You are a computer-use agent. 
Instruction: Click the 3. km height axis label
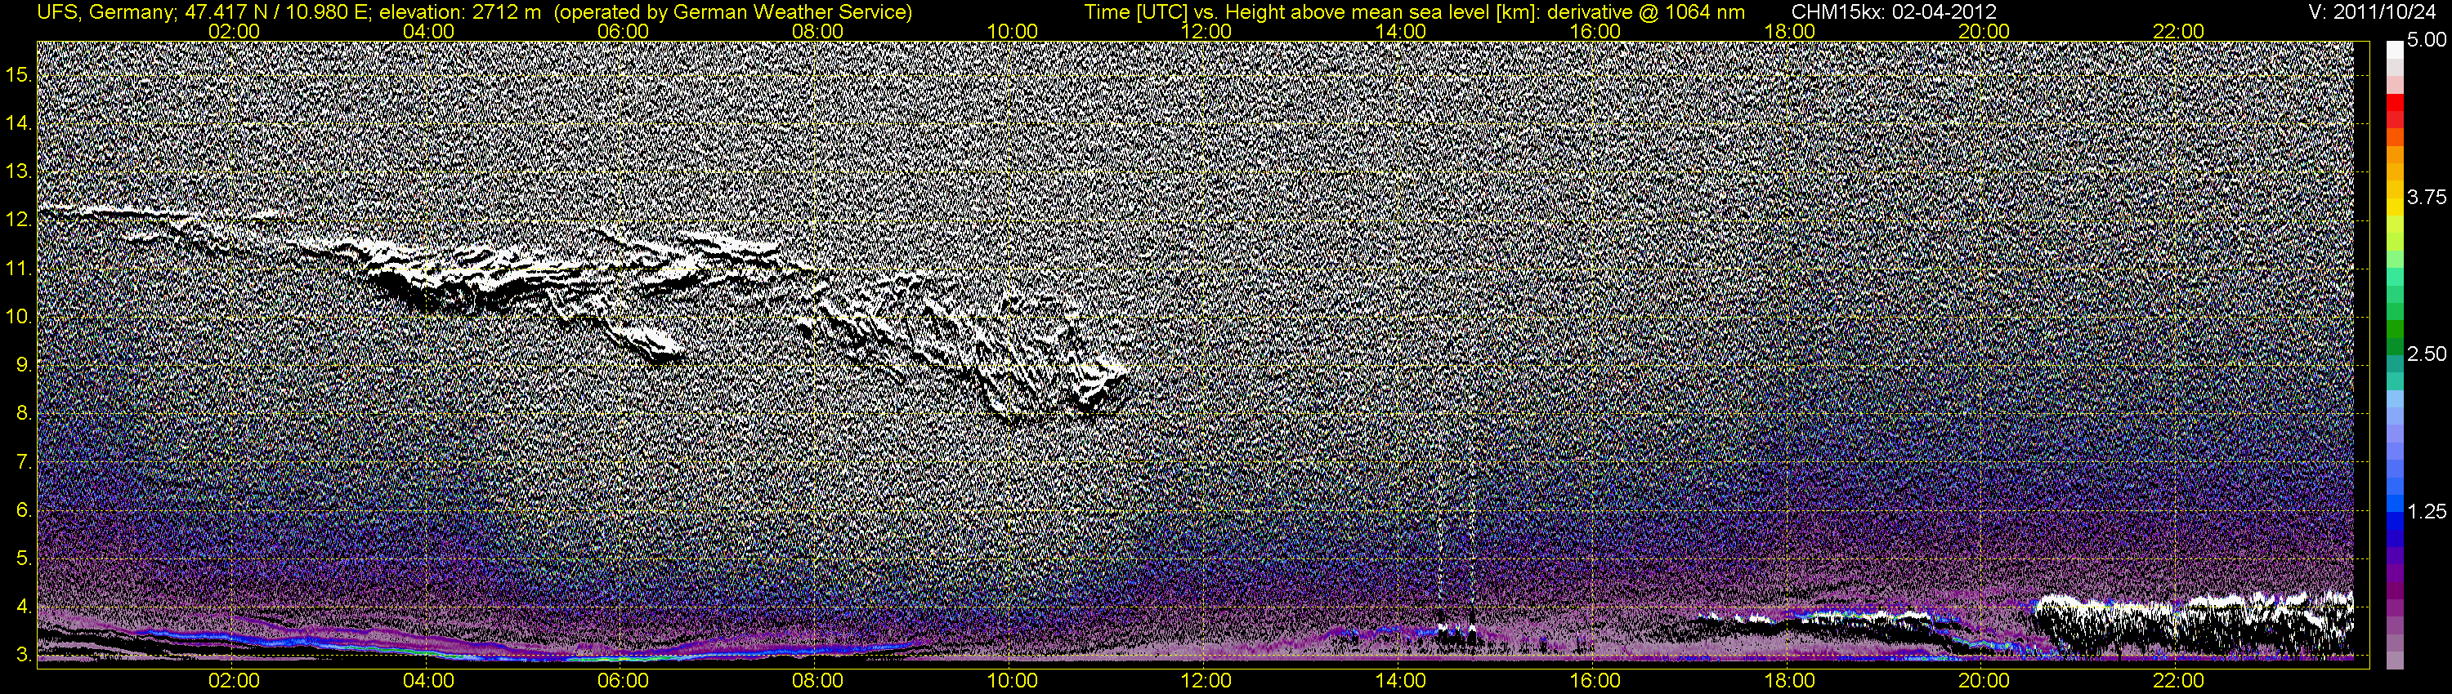[x=25, y=655]
